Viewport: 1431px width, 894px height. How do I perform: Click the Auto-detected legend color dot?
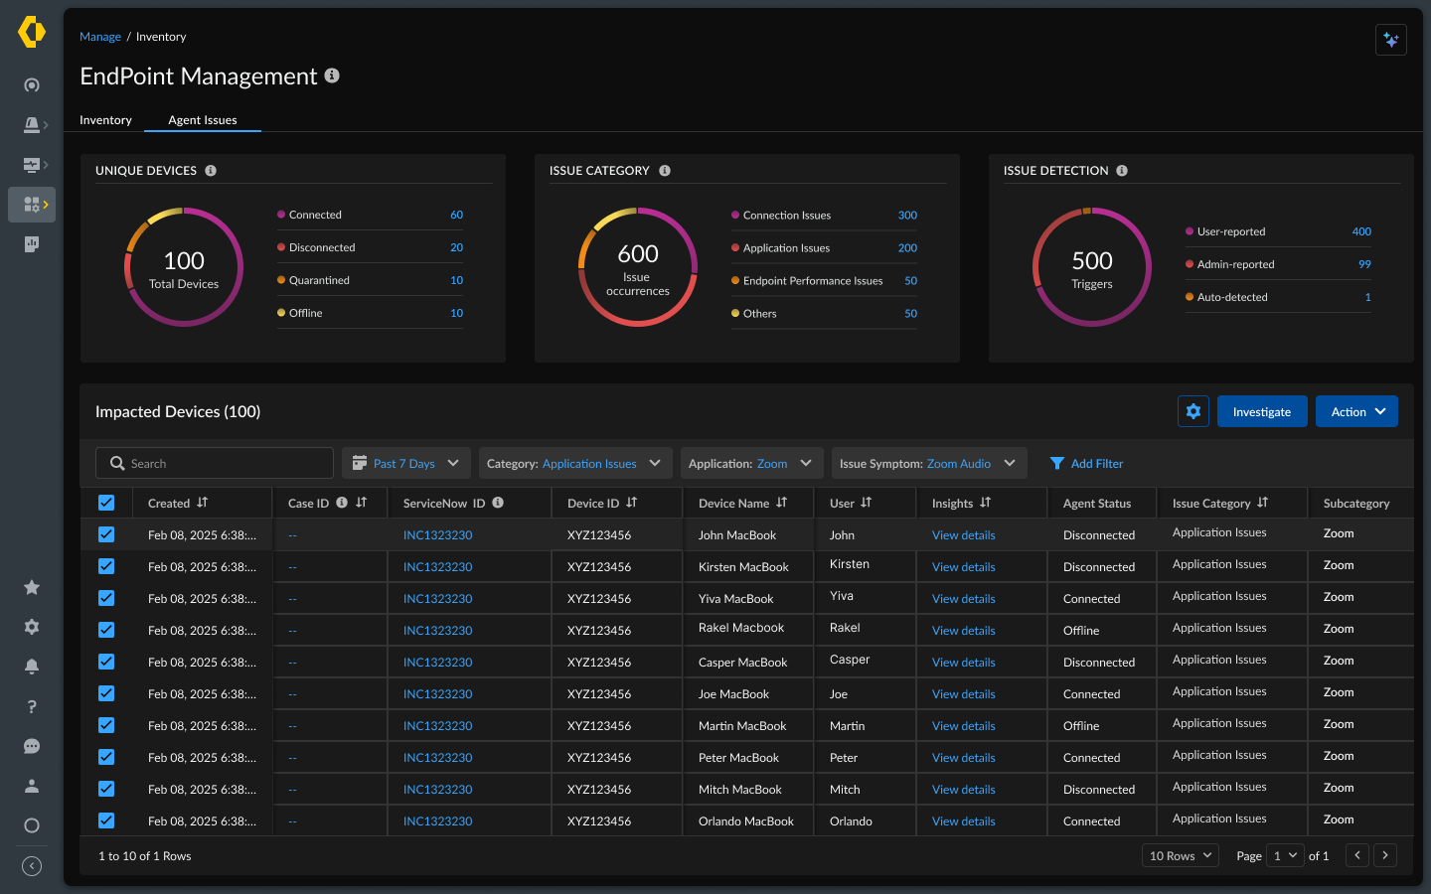click(1190, 297)
